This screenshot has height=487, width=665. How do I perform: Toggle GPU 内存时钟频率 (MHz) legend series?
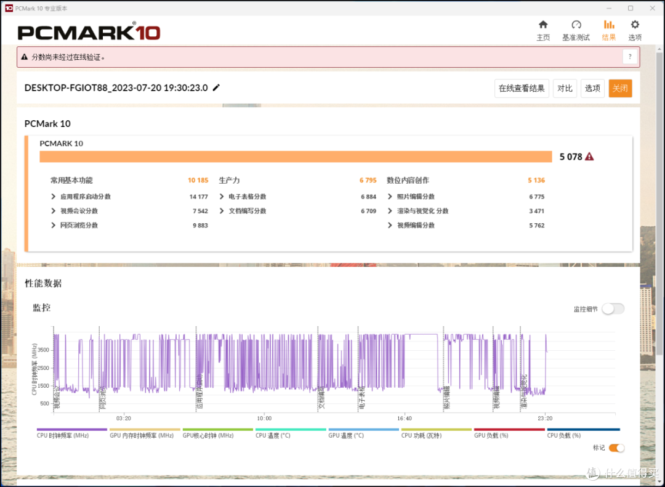[145, 433]
